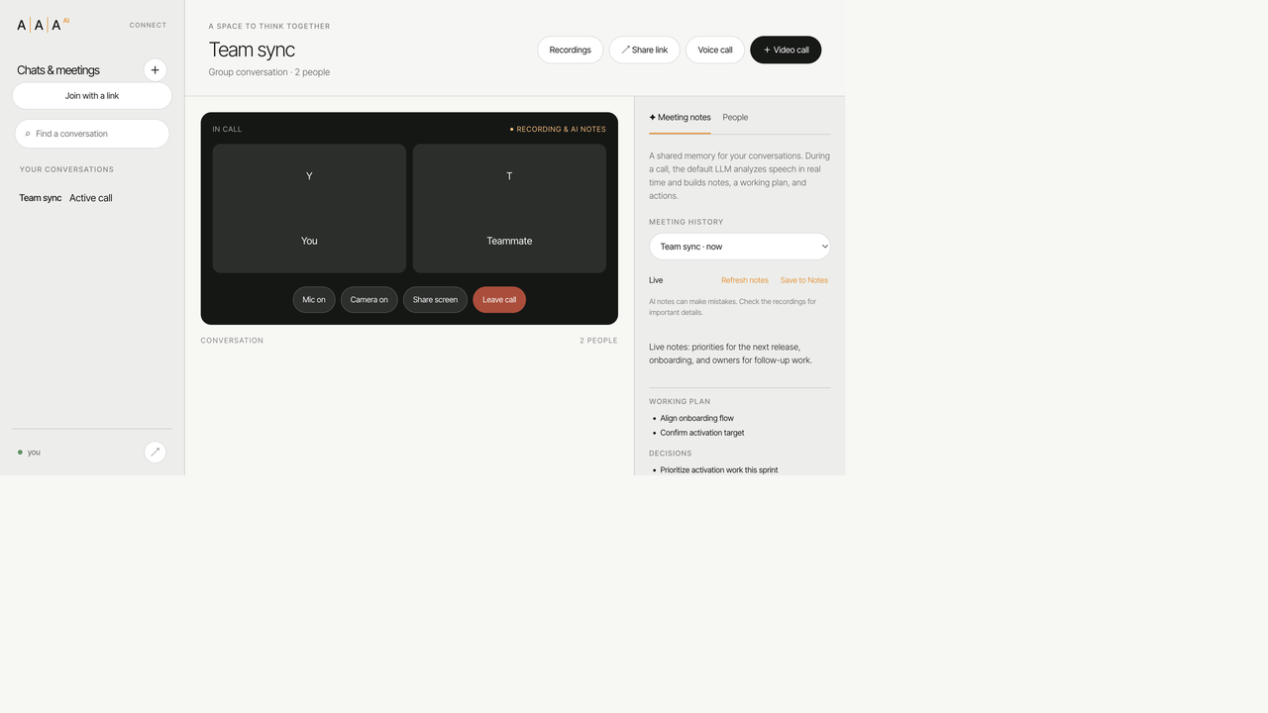Image resolution: width=1268 pixels, height=713 pixels.
Task: Click the Recording & AI notes indicator
Action: 558,130
